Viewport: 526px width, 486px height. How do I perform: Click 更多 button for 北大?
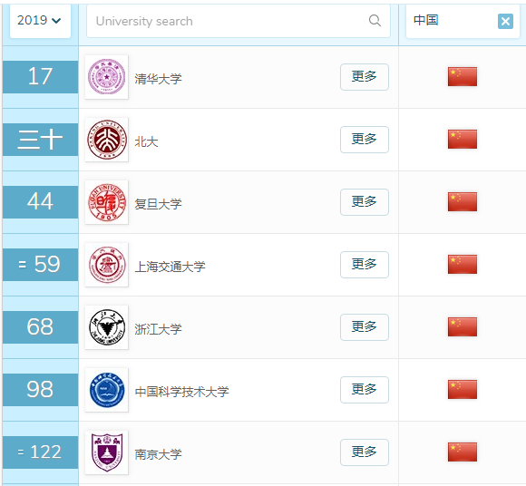365,140
